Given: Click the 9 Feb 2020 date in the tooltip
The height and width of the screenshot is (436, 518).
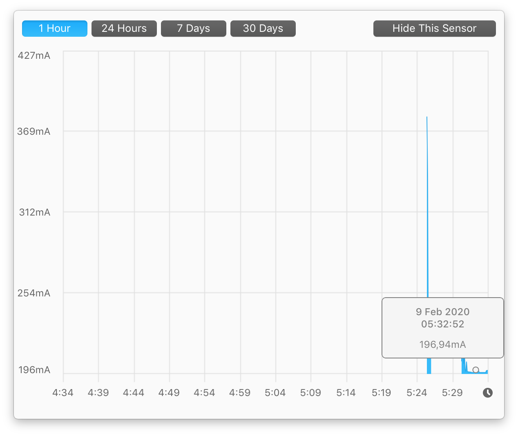Looking at the screenshot, I should (442, 311).
